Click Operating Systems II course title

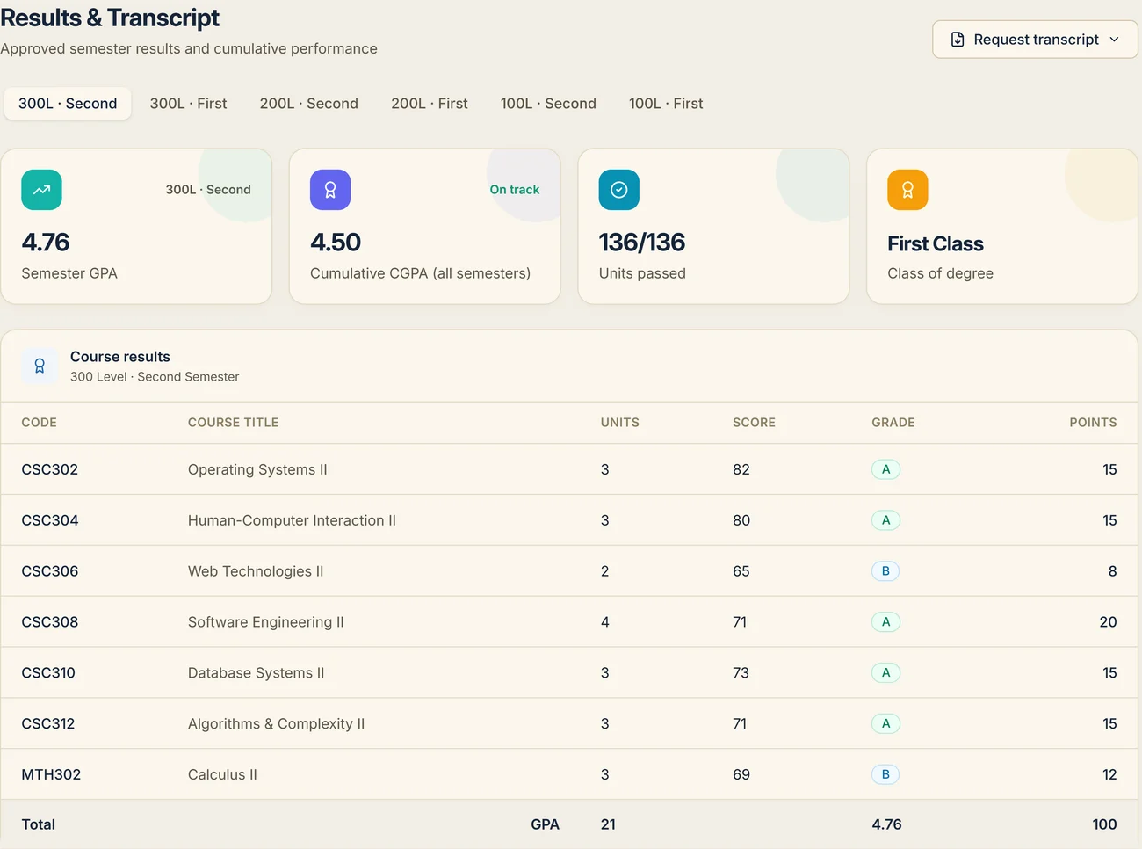pos(257,469)
